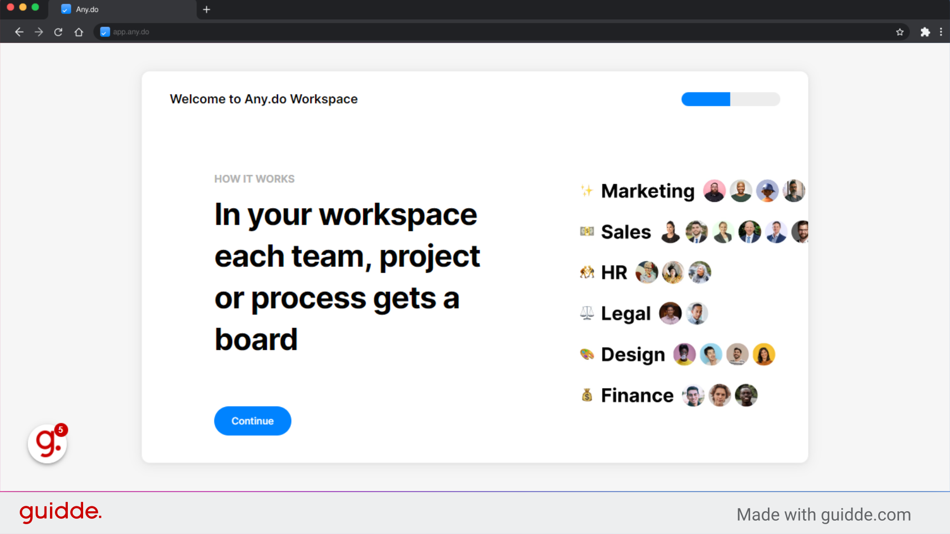
Task: Select the Any.do browser tab
Action: [123, 9]
